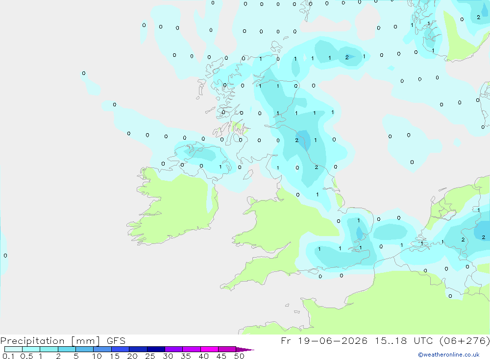Screen dimensions: 490x359
Task: Pick the 0.5–1 mm legend color swatch
Action: click(31, 349)
